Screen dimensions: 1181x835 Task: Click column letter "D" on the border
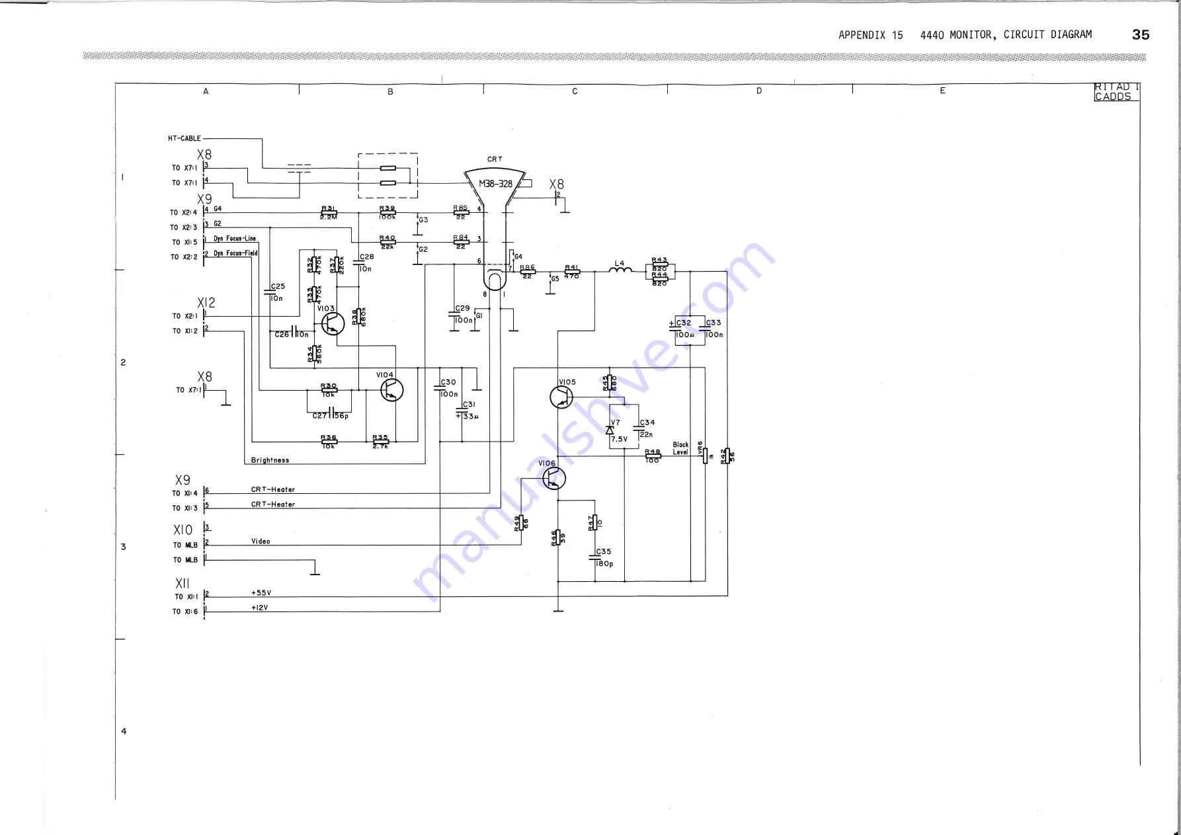pyautogui.click(x=759, y=91)
